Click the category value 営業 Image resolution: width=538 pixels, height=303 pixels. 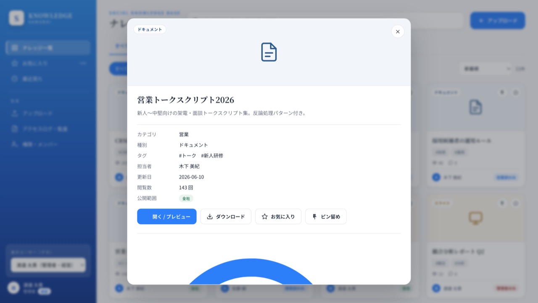tap(184, 134)
